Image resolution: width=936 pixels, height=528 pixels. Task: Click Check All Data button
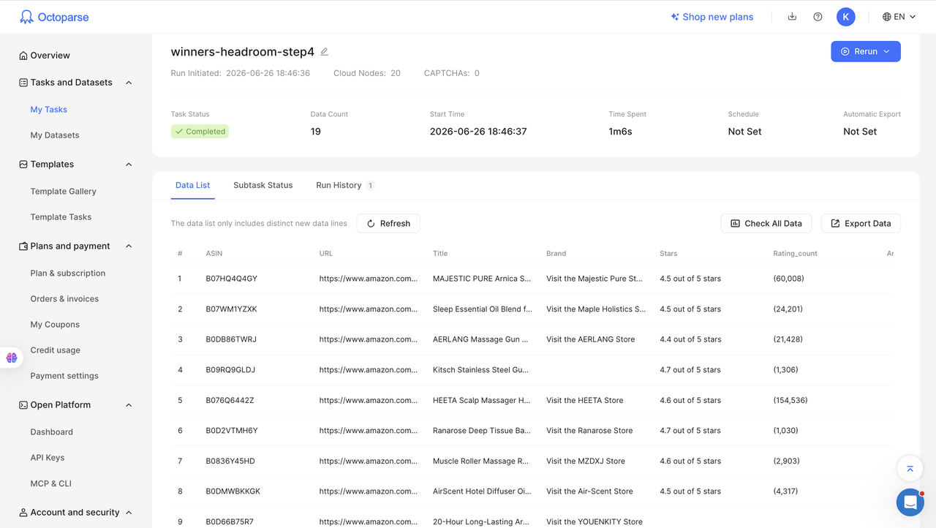click(766, 224)
